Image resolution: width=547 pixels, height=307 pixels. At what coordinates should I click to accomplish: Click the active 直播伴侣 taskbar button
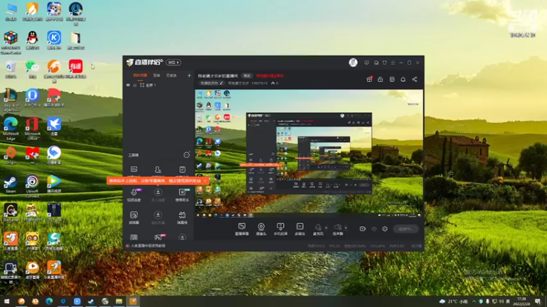(x=133, y=301)
